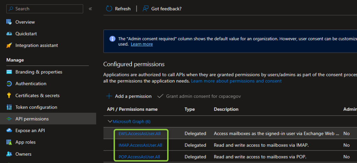Open the EWS.AccessAsUser.All permission
The width and height of the screenshot is (357, 163).
[x=139, y=133]
